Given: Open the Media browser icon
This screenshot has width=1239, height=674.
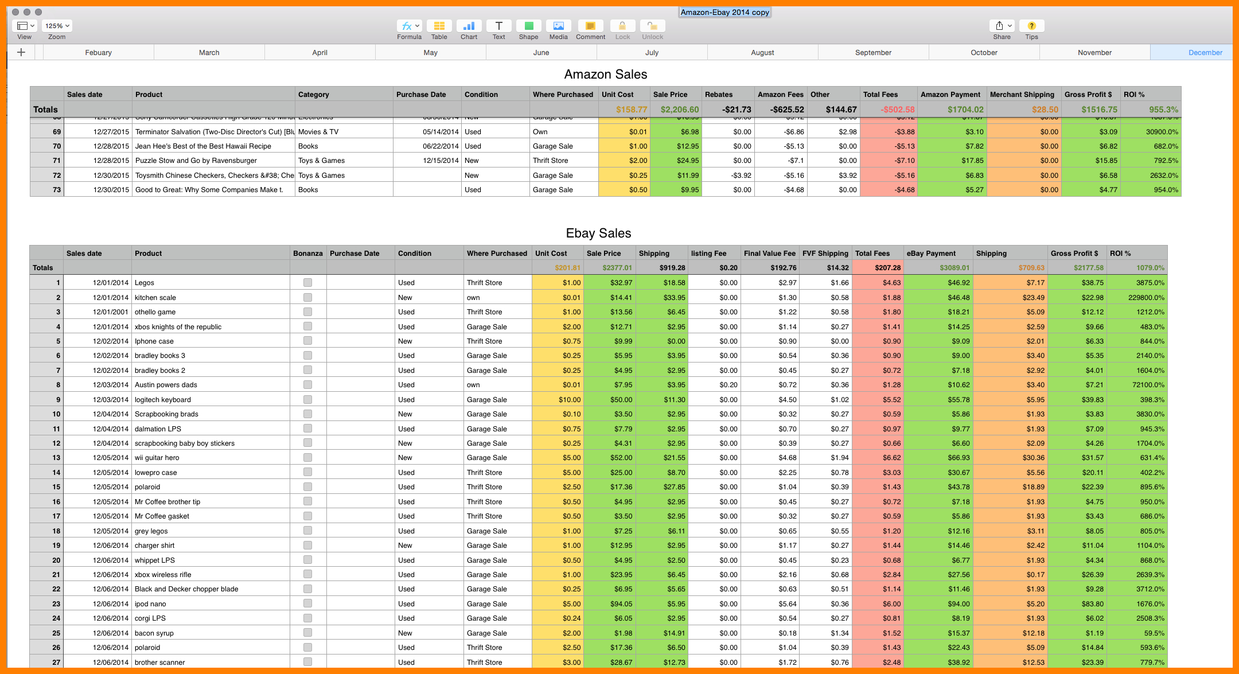Looking at the screenshot, I should pos(558,26).
